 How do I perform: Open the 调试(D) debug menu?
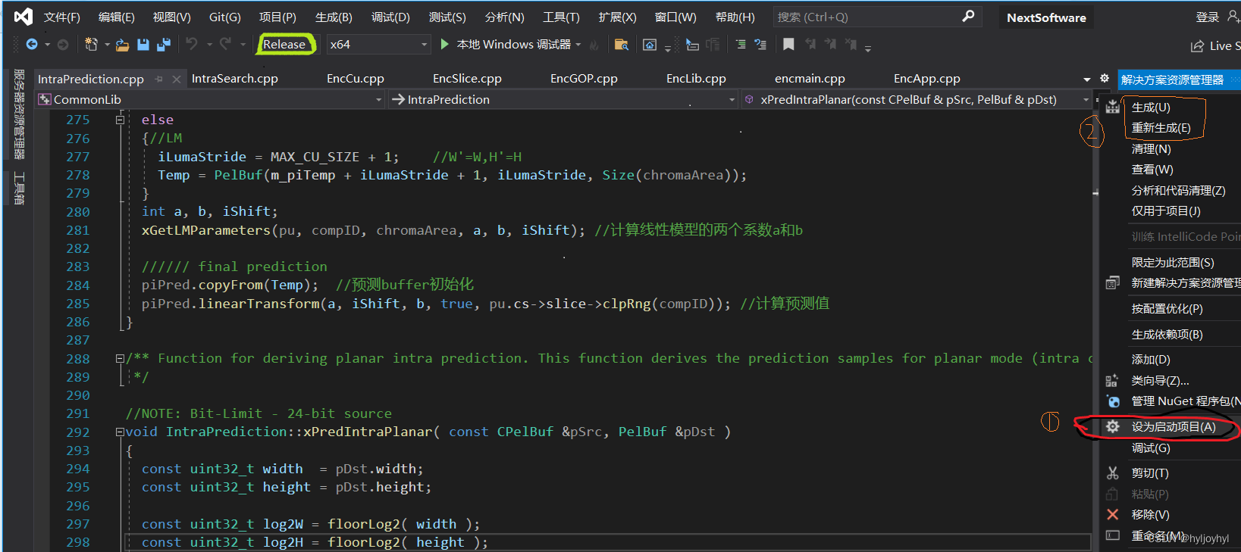(390, 17)
